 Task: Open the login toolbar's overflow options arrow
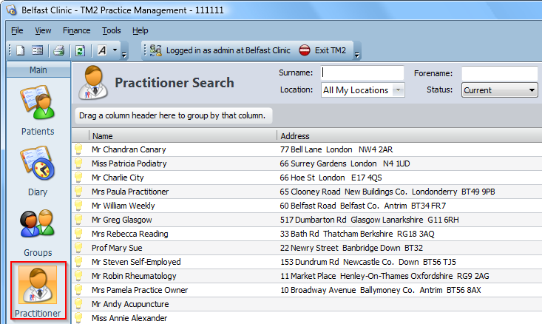pyautogui.click(x=357, y=55)
